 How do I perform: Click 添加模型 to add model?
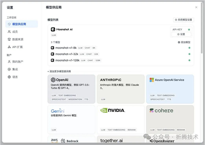(184, 42)
